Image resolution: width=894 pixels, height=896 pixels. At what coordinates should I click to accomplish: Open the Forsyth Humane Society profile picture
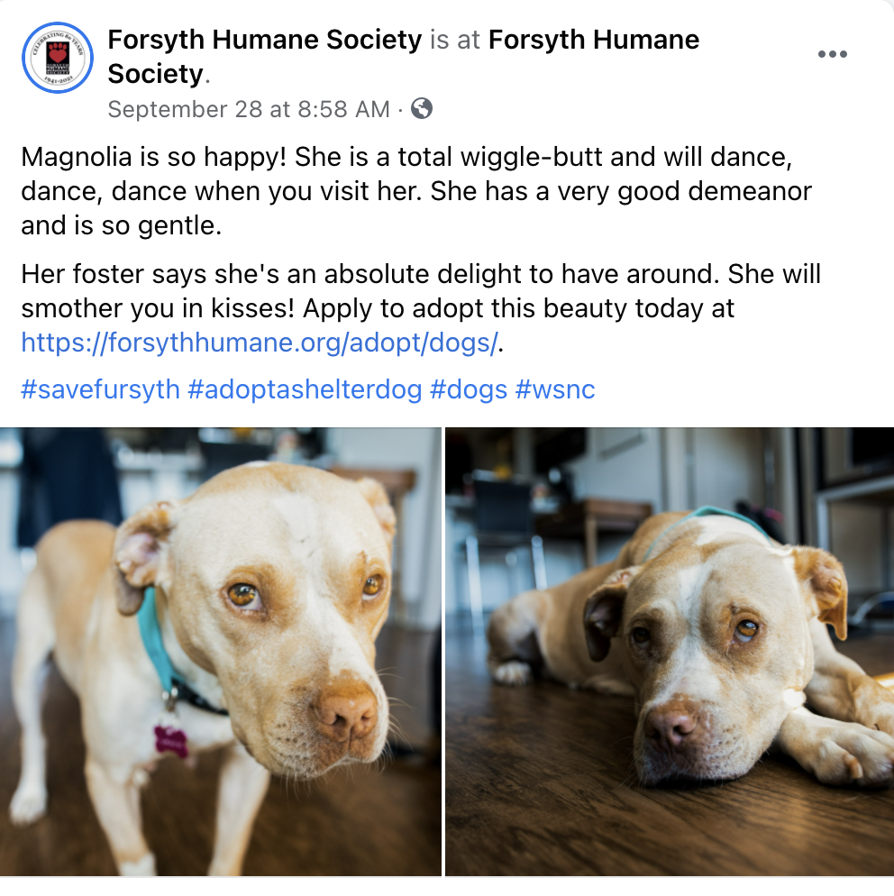[57, 57]
